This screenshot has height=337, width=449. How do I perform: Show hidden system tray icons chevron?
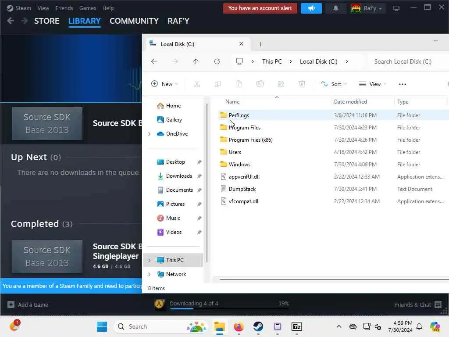[339, 326]
